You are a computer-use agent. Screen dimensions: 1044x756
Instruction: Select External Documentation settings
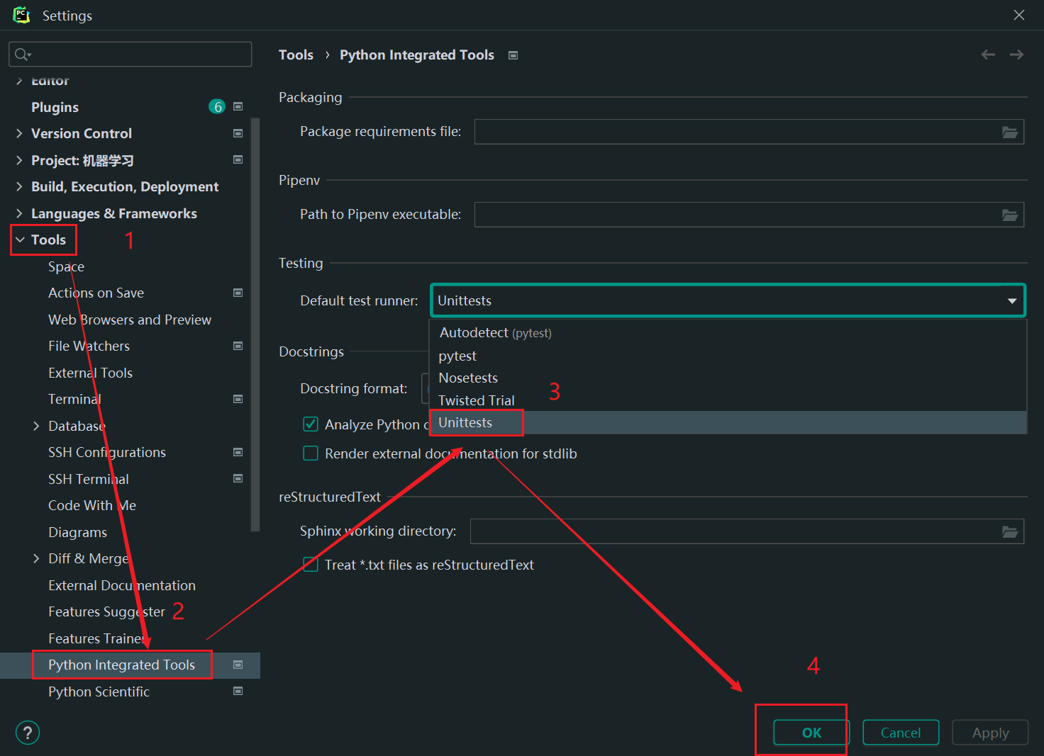[122, 585]
